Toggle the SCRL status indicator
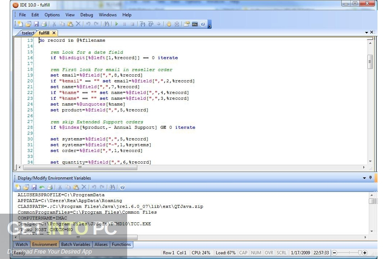Image resolution: width=388 pixels, height=259 pixels. click(281, 253)
